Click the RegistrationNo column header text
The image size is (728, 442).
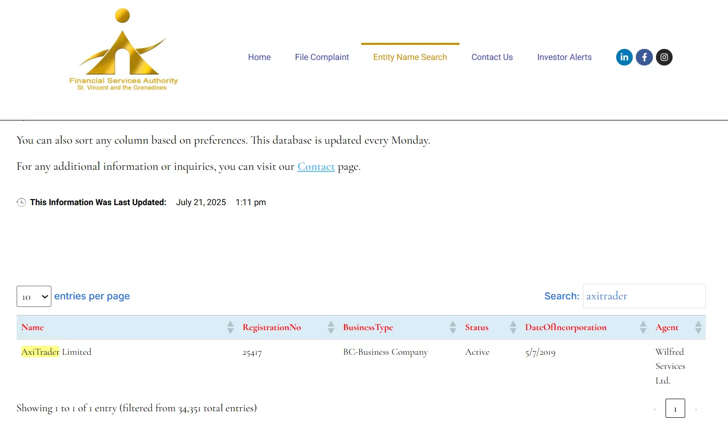pos(272,328)
